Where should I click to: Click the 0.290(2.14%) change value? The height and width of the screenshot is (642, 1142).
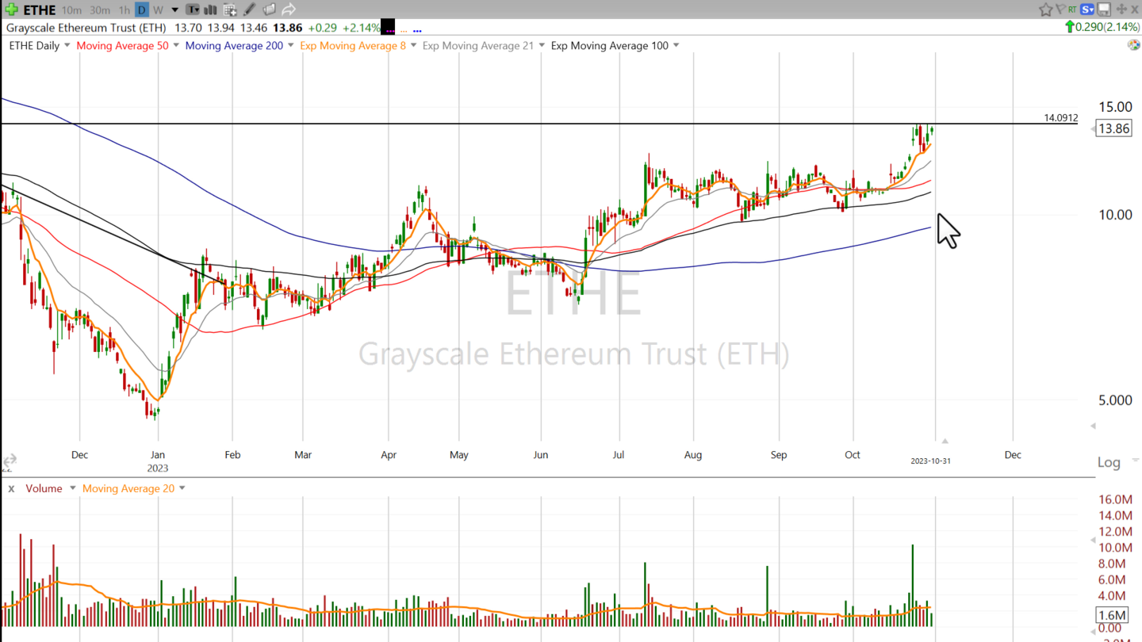click(x=1108, y=27)
